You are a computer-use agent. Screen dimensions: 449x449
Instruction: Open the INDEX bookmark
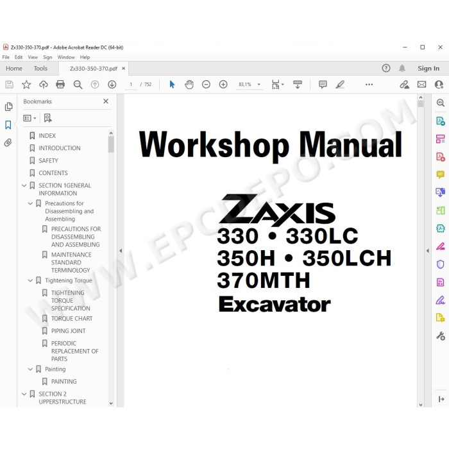click(x=47, y=136)
